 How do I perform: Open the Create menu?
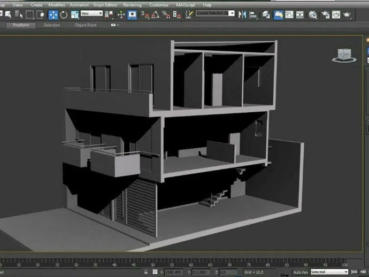click(x=36, y=5)
